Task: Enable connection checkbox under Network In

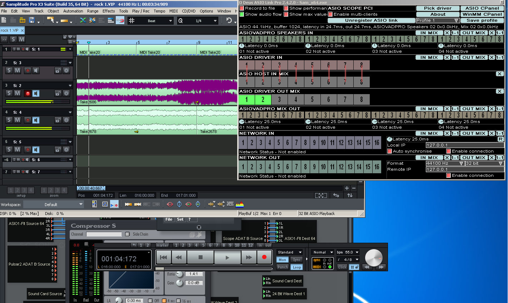Action: [x=448, y=151]
